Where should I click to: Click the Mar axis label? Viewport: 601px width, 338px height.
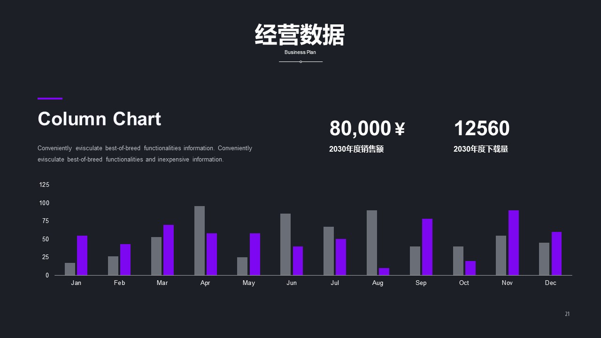click(x=162, y=283)
